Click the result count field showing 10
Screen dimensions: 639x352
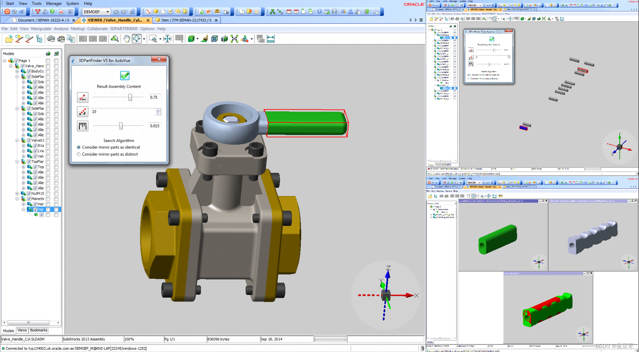pos(123,112)
